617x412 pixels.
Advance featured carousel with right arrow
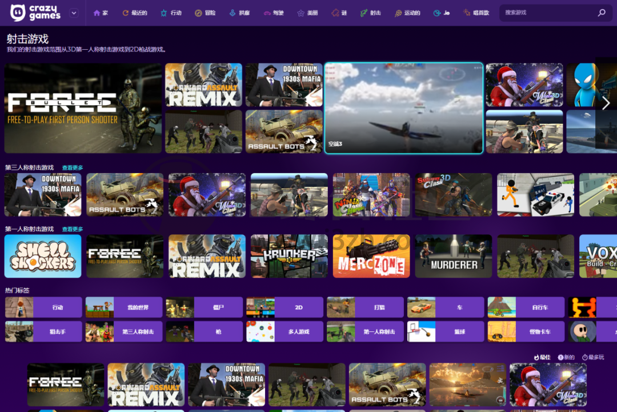[x=606, y=103]
